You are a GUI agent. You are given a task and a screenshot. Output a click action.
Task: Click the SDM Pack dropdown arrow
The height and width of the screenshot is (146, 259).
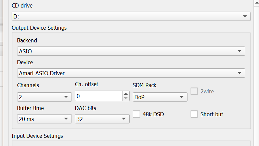tap(181, 97)
